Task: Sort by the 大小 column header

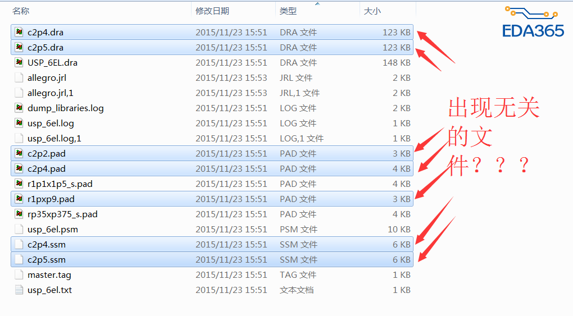Action: coord(372,11)
